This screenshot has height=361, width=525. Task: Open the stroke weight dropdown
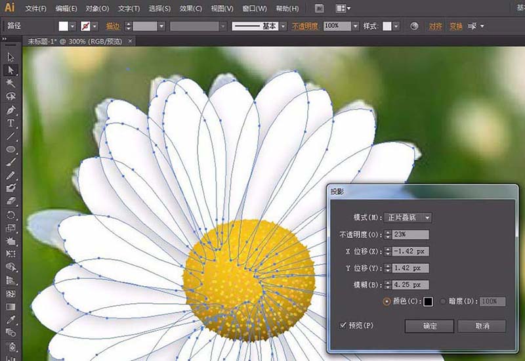tap(161, 26)
